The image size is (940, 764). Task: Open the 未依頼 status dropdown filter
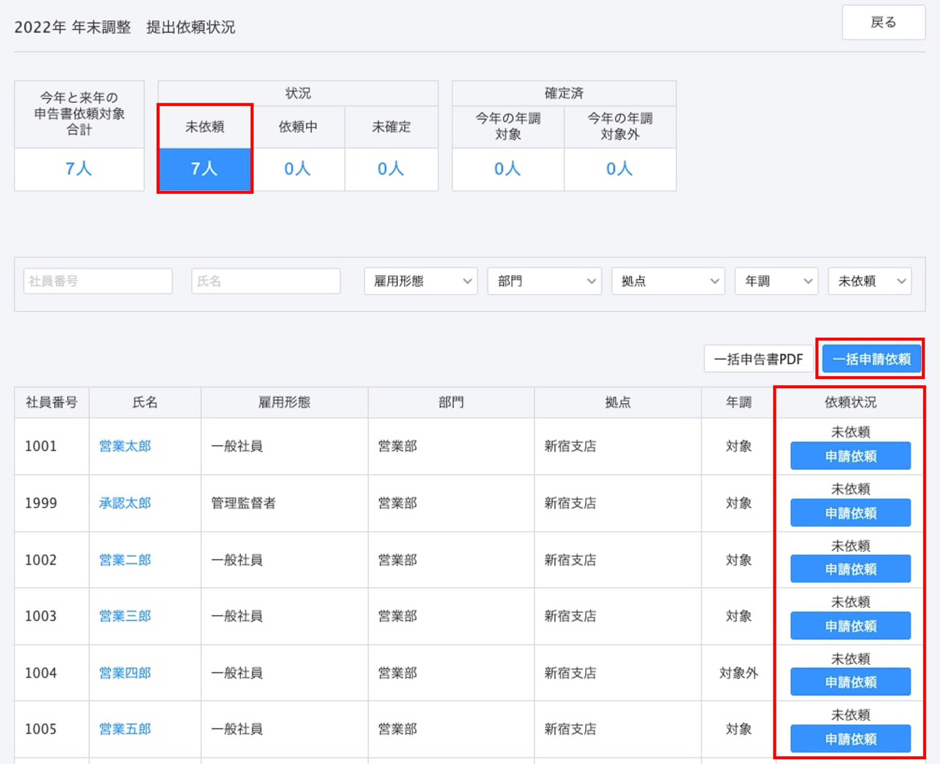coord(869,281)
